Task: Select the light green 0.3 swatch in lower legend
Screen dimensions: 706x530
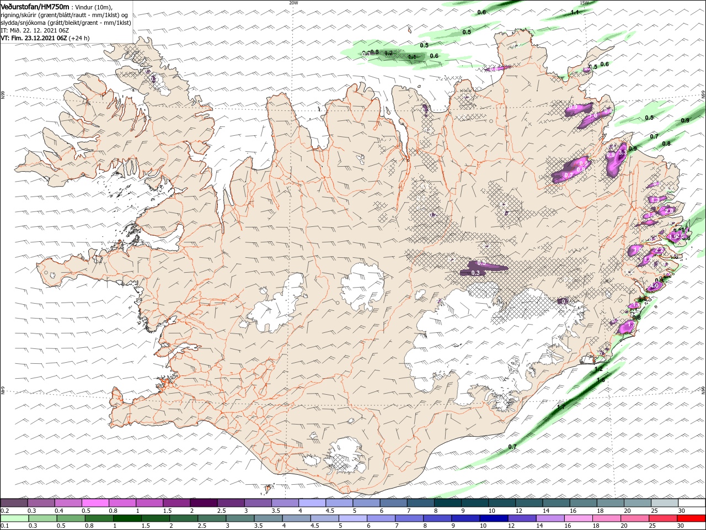Action: pyautogui.click(x=42, y=518)
